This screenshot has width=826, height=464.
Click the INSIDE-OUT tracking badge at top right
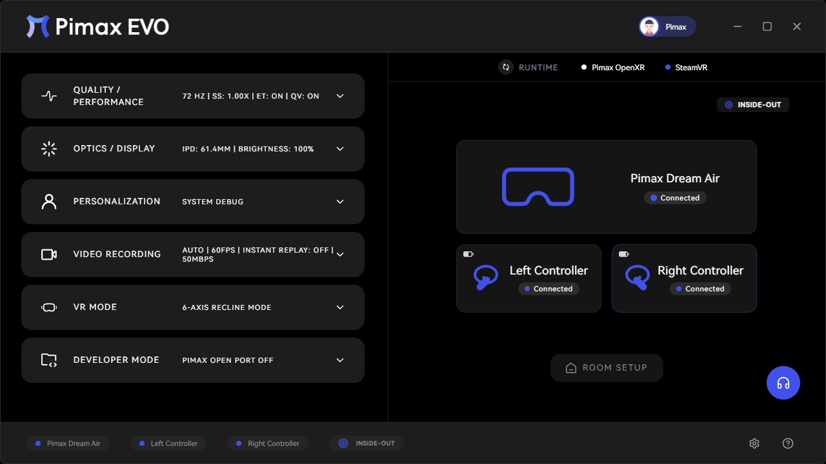tap(753, 104)
